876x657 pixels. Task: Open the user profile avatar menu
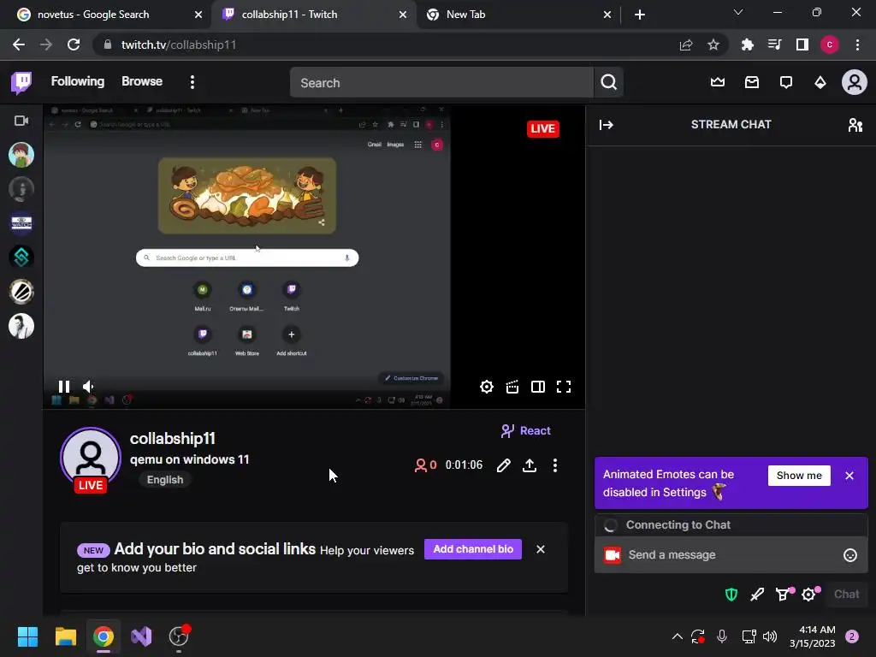tap(855, 82)
